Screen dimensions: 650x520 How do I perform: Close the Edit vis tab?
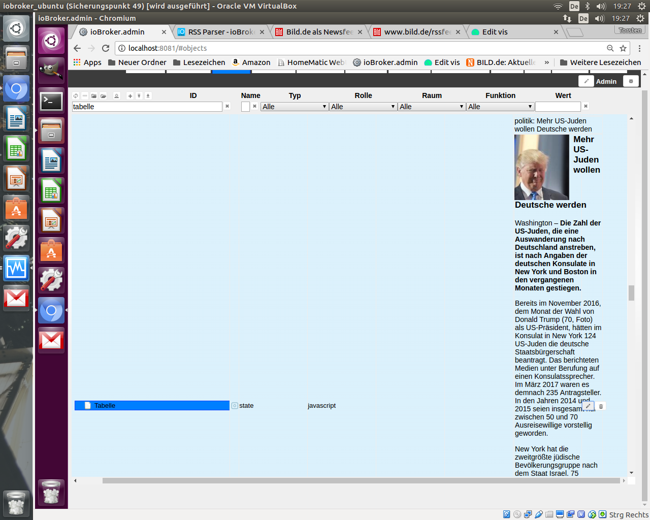[556, 32]
